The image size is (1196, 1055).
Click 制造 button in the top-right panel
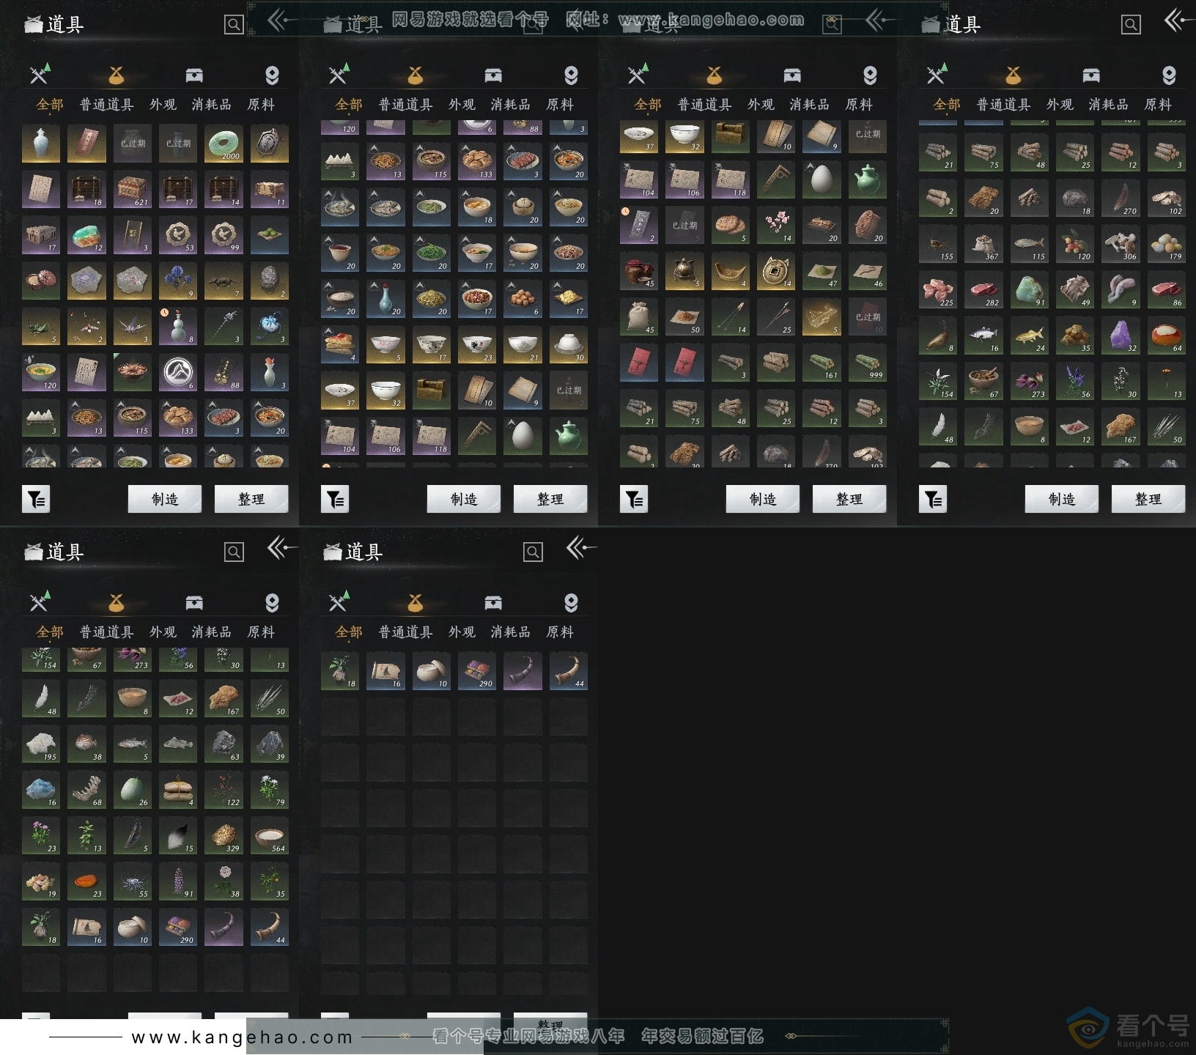click(x=1062, y=499)
